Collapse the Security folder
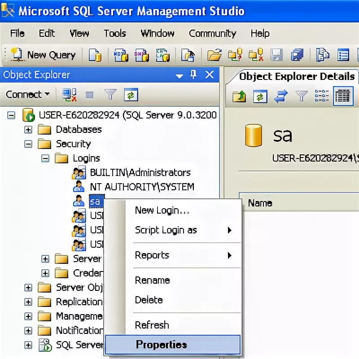This screenshot has height=359, width=359. coord(28,144)
